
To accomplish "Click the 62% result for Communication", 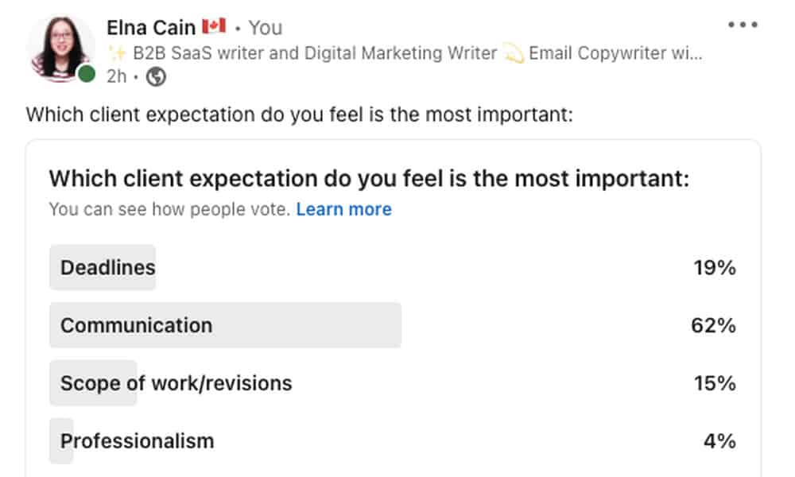I will (x=713, y=325).
